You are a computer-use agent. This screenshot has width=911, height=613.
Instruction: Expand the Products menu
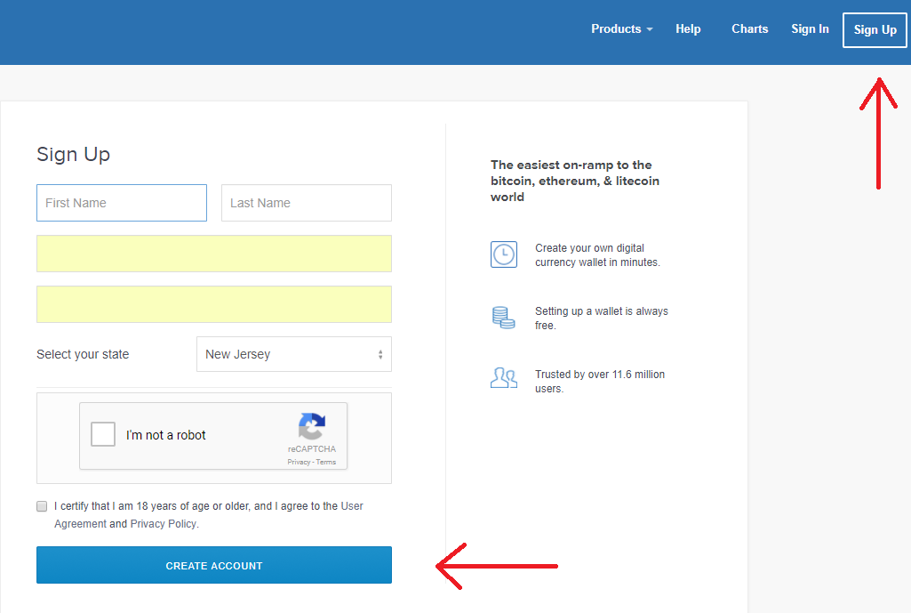[x=621, y=29]
